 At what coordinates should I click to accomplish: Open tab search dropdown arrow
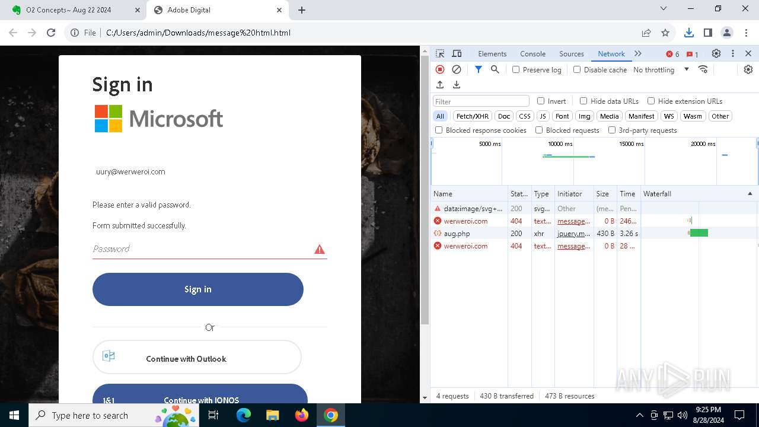click(664, 8)
